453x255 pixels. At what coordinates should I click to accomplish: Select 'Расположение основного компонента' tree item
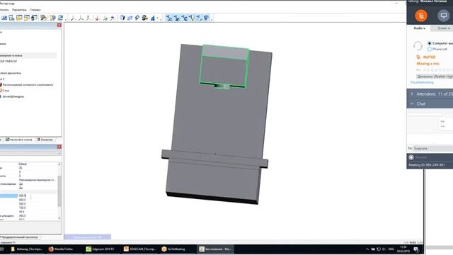pyautogui.click(x=28, y=85)
